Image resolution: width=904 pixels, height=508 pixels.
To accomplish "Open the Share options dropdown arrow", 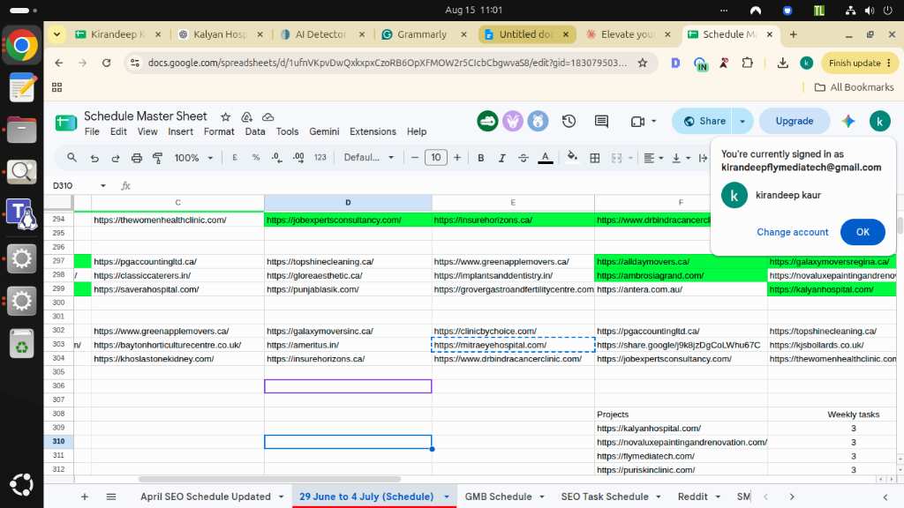I will (742, 121).
